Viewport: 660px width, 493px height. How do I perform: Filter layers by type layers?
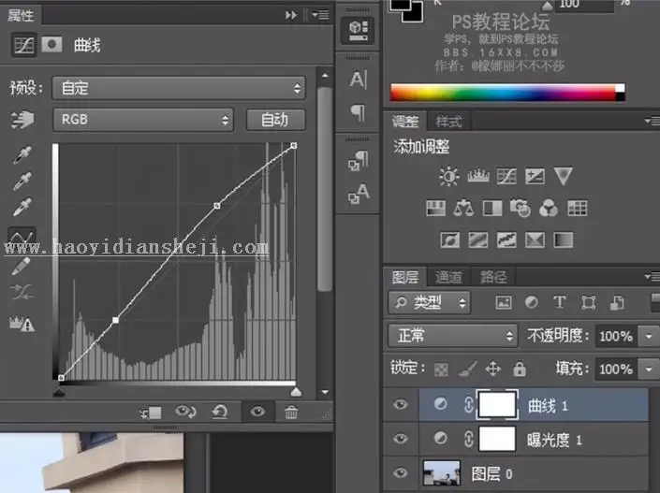(x=560, y=302)
